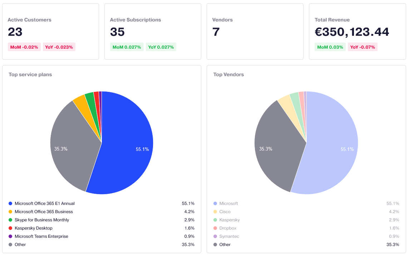Screen dimensions: 409x256
Task: Toggle the Microsoft entry in Top Vendors legend
Action: [x=228, y=203]
